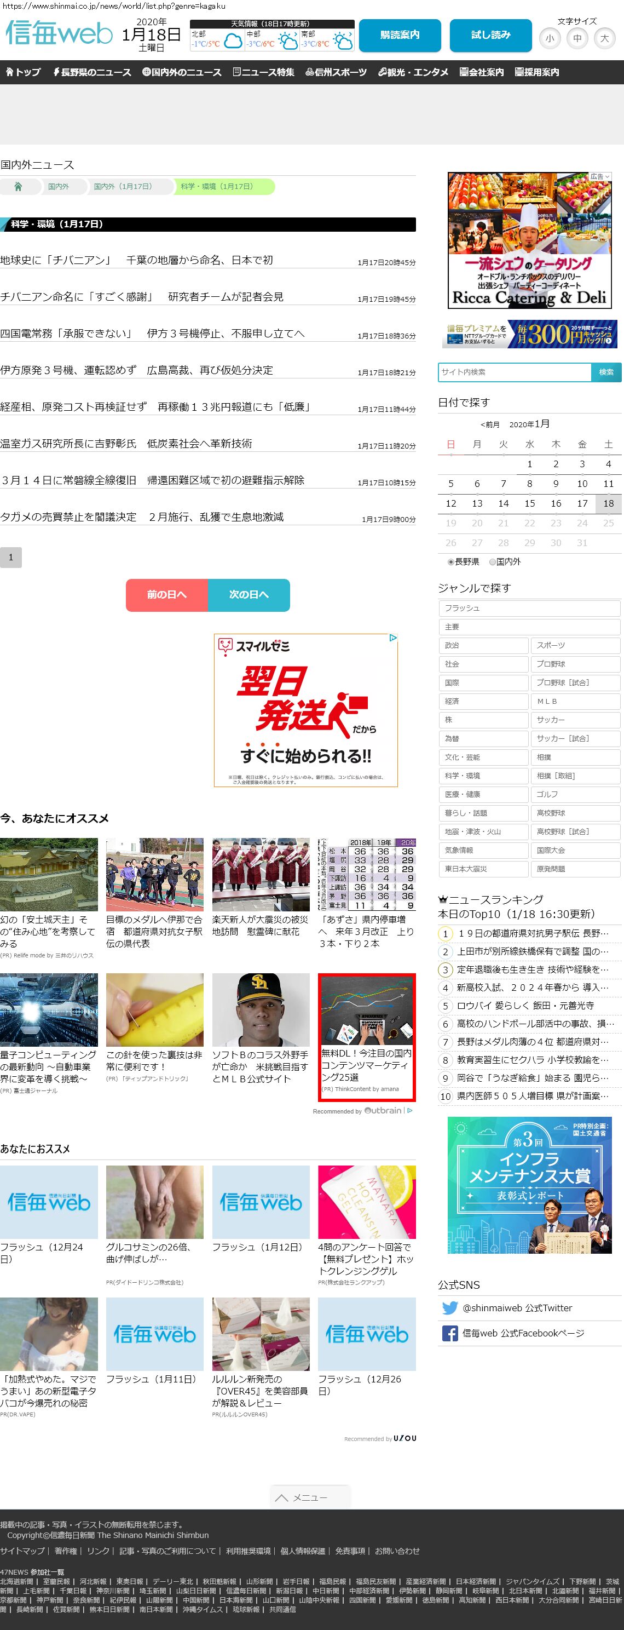Click the 前の日へ button
624x1630 pixels.
(x=167, y=595)
